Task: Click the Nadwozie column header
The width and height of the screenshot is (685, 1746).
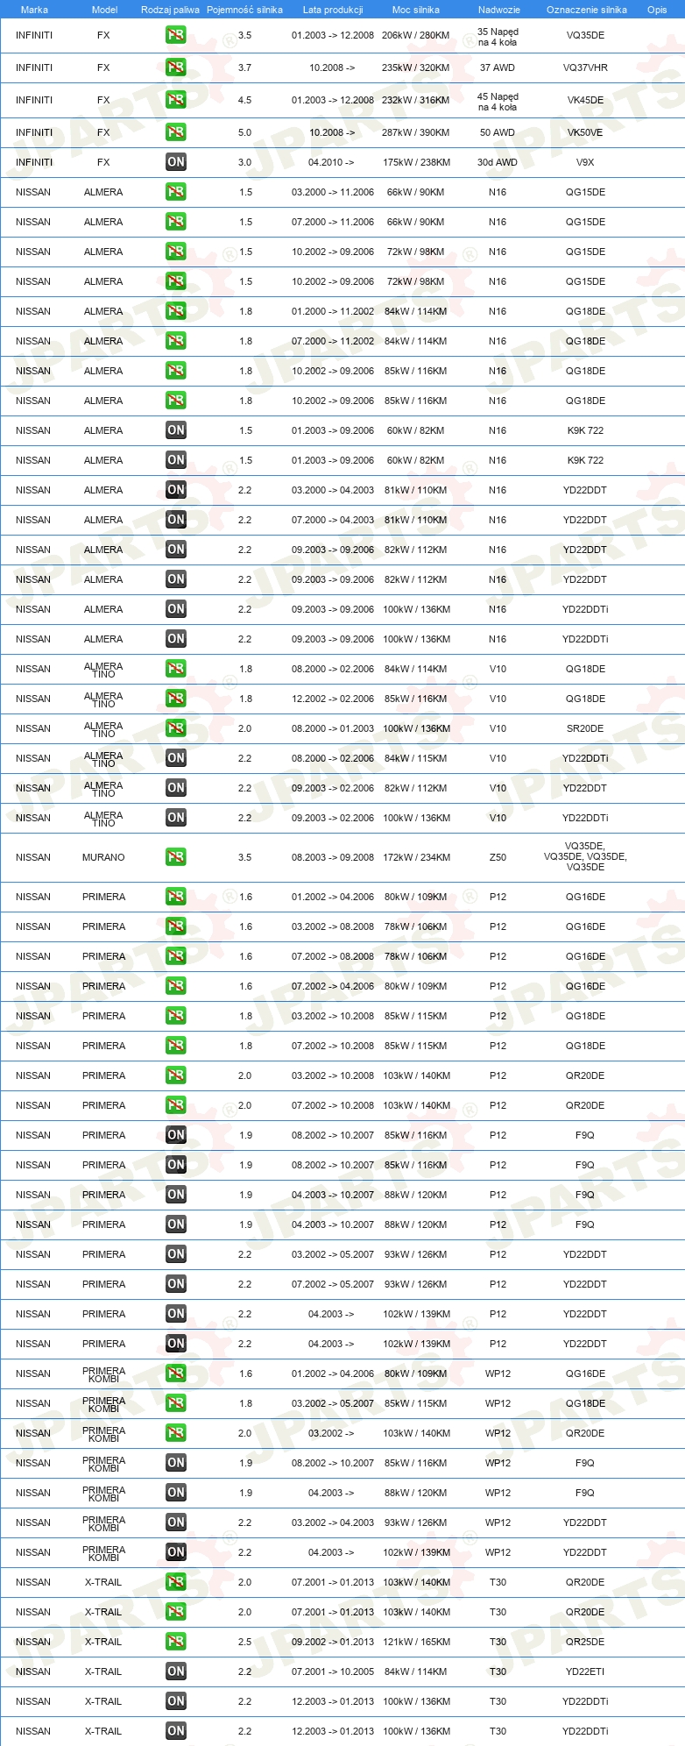Action: point(499,10)
